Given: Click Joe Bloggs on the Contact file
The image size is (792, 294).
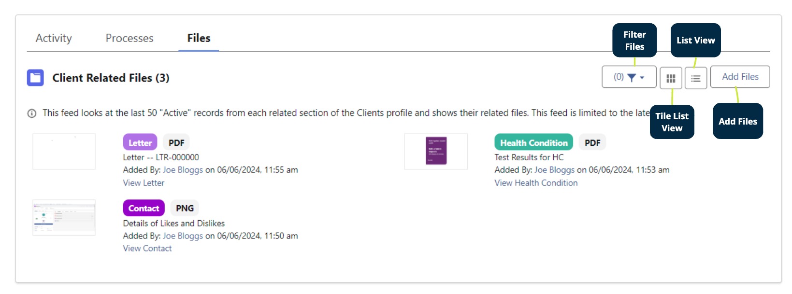Looking at the screenshot, I should (183, 236).
